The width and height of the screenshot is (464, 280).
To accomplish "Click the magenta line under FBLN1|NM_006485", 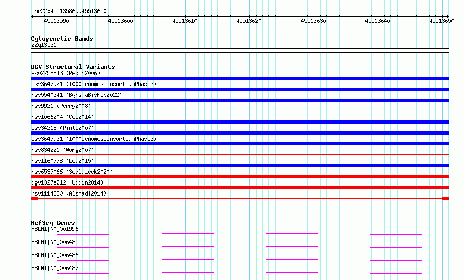I will [x=240, y=247].
